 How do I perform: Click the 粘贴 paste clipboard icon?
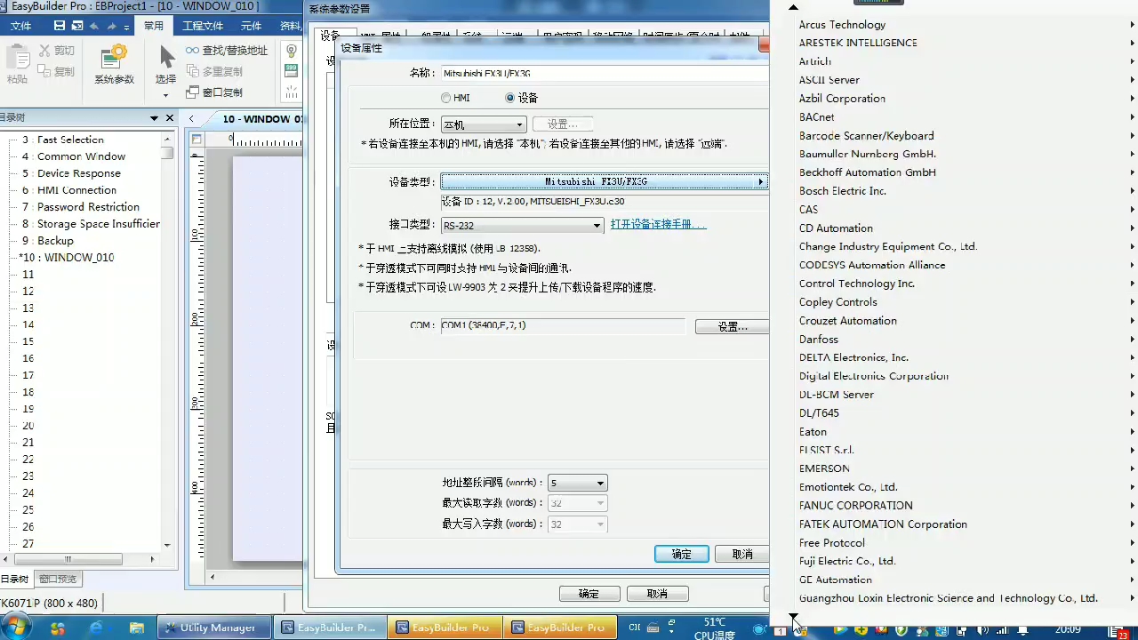[x=17, y=59]
